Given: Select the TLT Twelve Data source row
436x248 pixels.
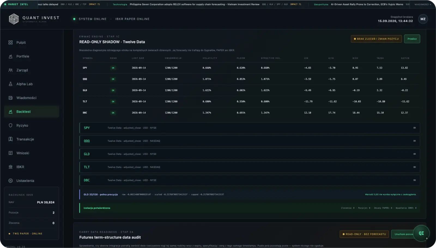Looking at the screenshot, I should point(250,167).
